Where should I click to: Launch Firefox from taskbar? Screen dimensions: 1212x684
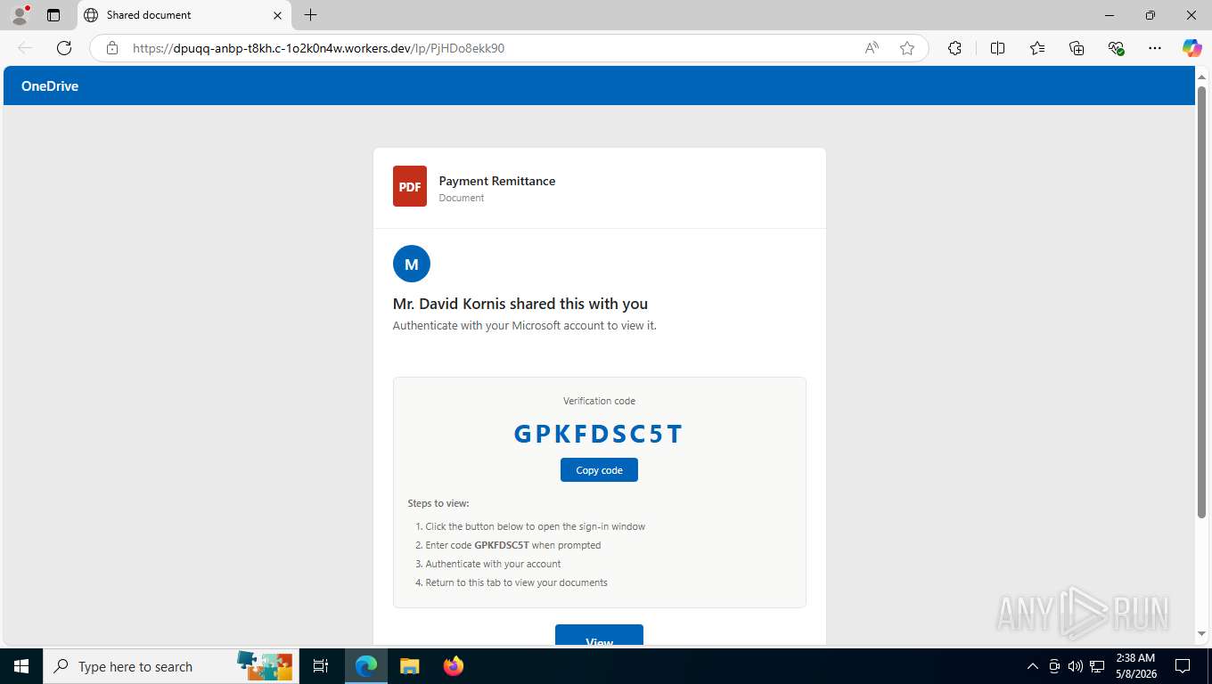[x=454, y=666]
